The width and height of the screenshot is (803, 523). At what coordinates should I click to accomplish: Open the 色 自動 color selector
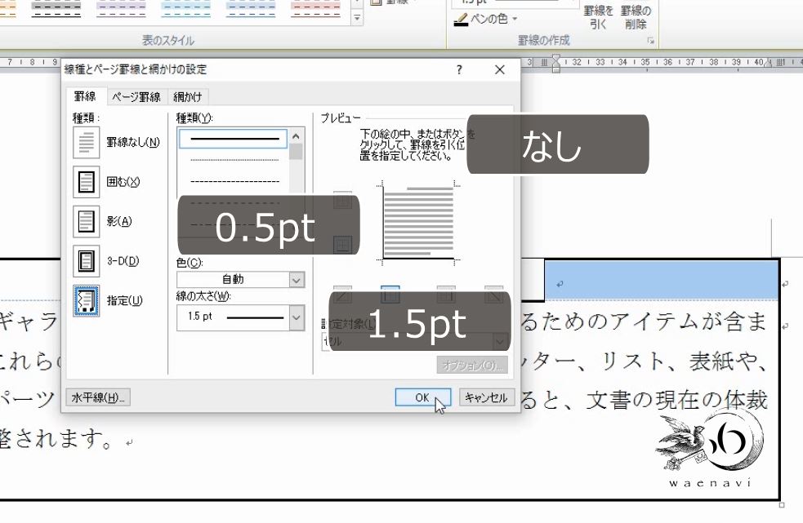[x=240, y=279]
